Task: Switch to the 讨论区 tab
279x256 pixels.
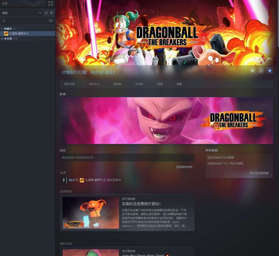Action: 139,84
